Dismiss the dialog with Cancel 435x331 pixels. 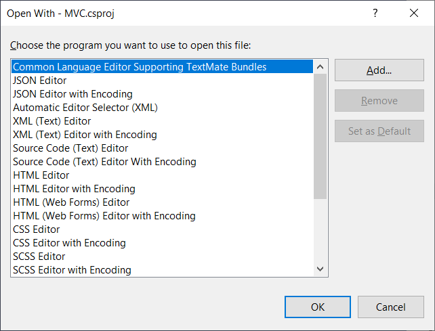[x=391, y=307]
